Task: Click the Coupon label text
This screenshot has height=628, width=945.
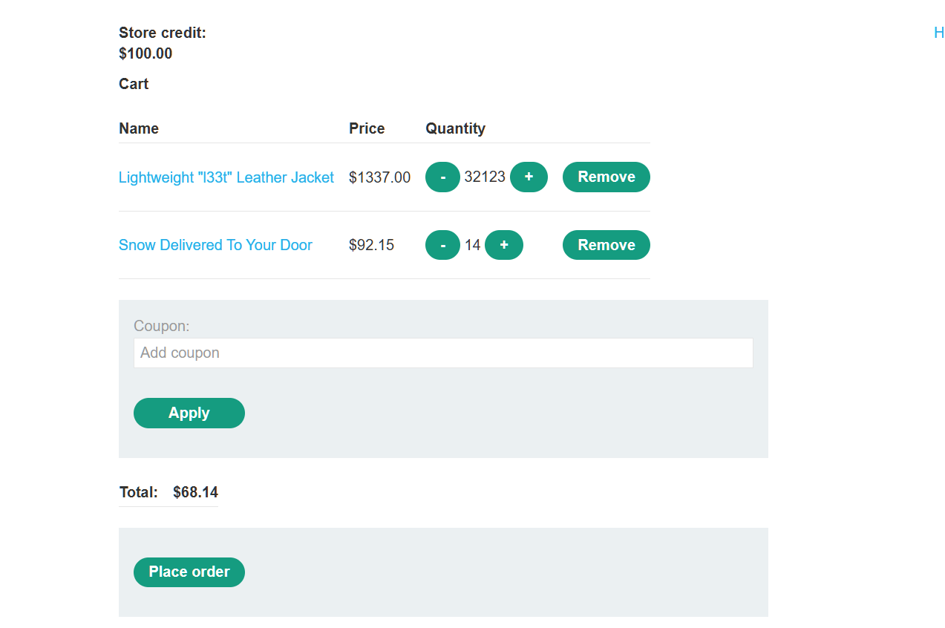Action: (x=162, y=326)
